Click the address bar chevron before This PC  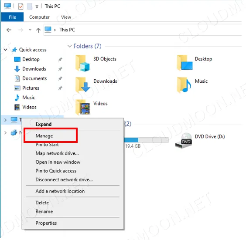(x=55, y=30)
